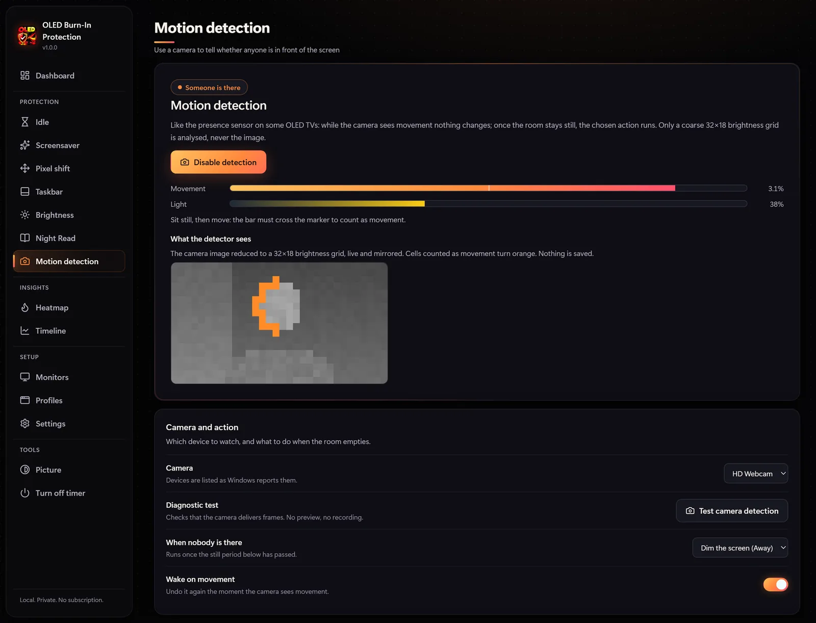
Task: Click the detector brightness grid preview
Action: [279, 323]
